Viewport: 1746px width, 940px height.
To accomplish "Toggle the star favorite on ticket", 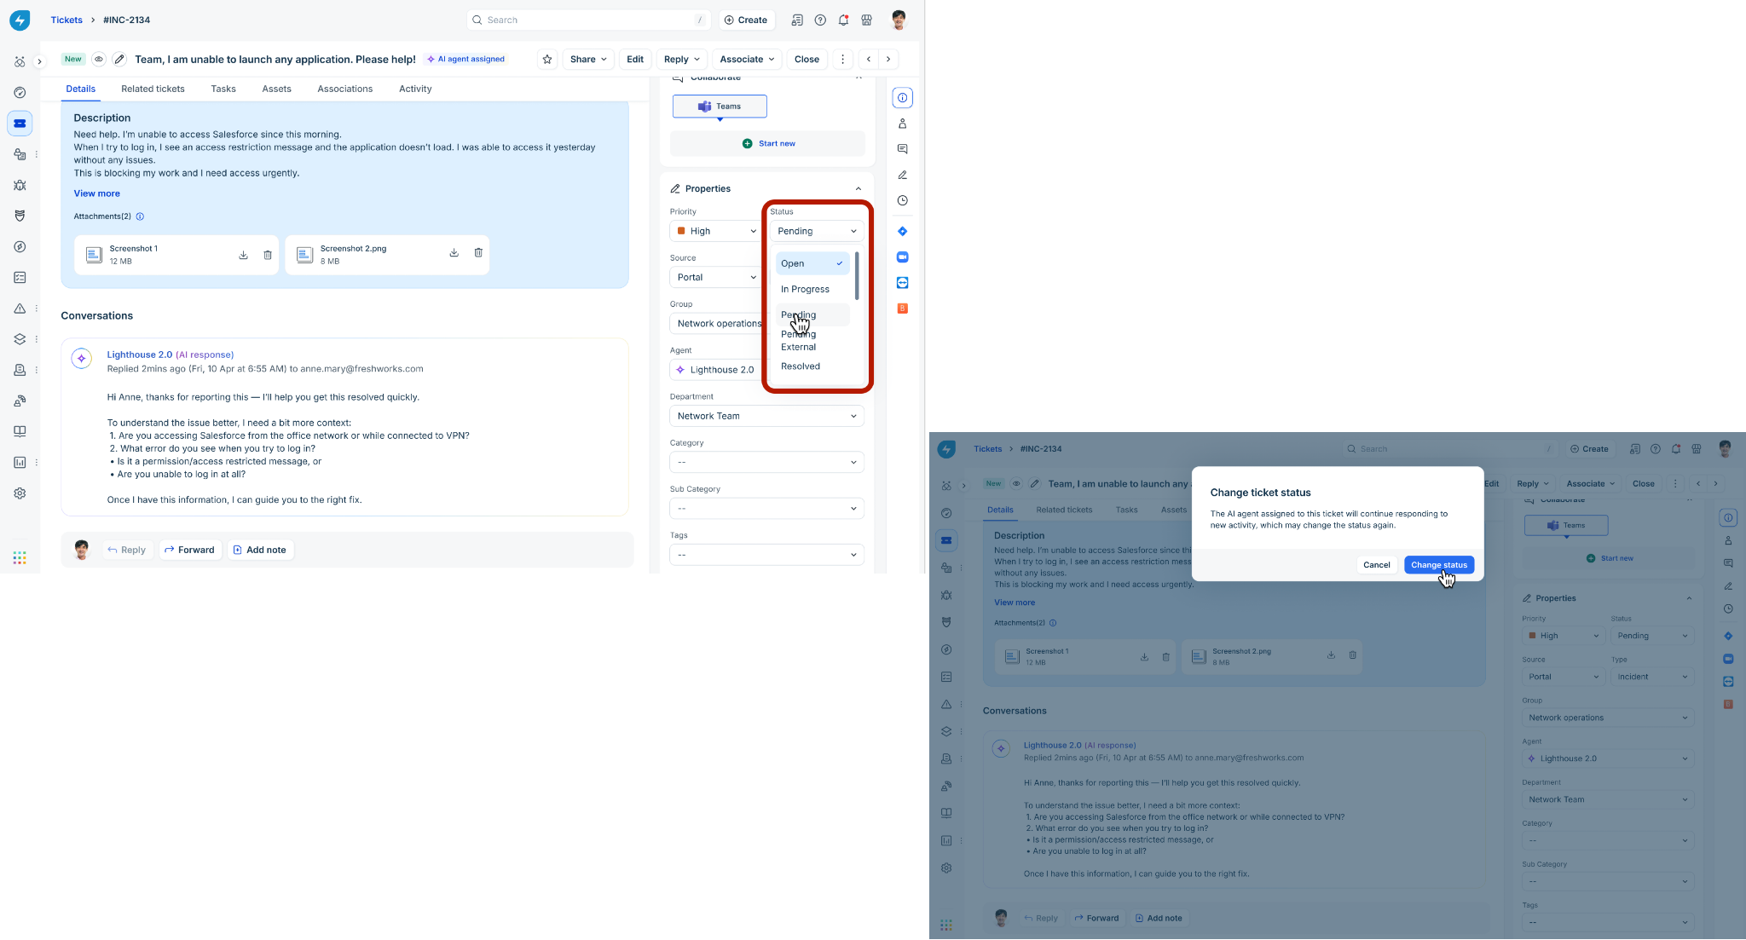I will (x=547, y=60).
